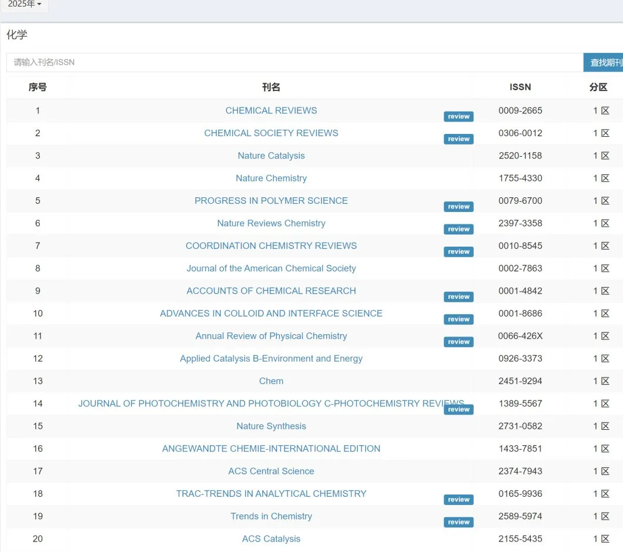Select ISSN 2155-5435 cell
The image size is (623, 552).
pyautogui.click(x=520, y=539)
